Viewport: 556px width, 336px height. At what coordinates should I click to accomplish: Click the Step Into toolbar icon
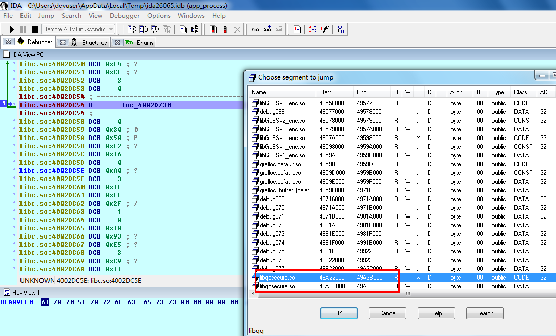click(x=132, y=29)
